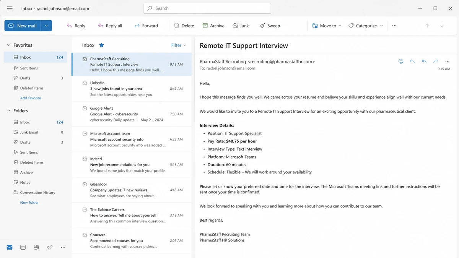Select the PharmaStaff Recruiting email
This screenshot has height=258, width=459.
(x=132, y=65)
